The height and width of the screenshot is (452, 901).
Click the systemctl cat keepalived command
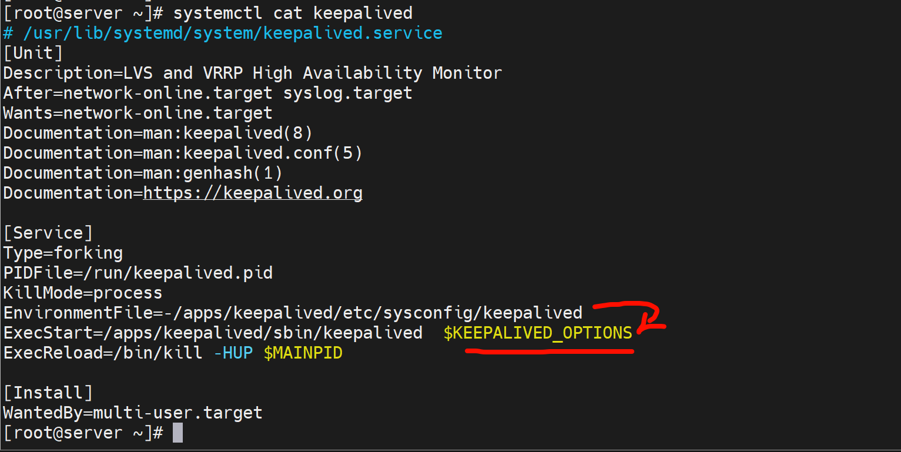(x=293, y=13)
